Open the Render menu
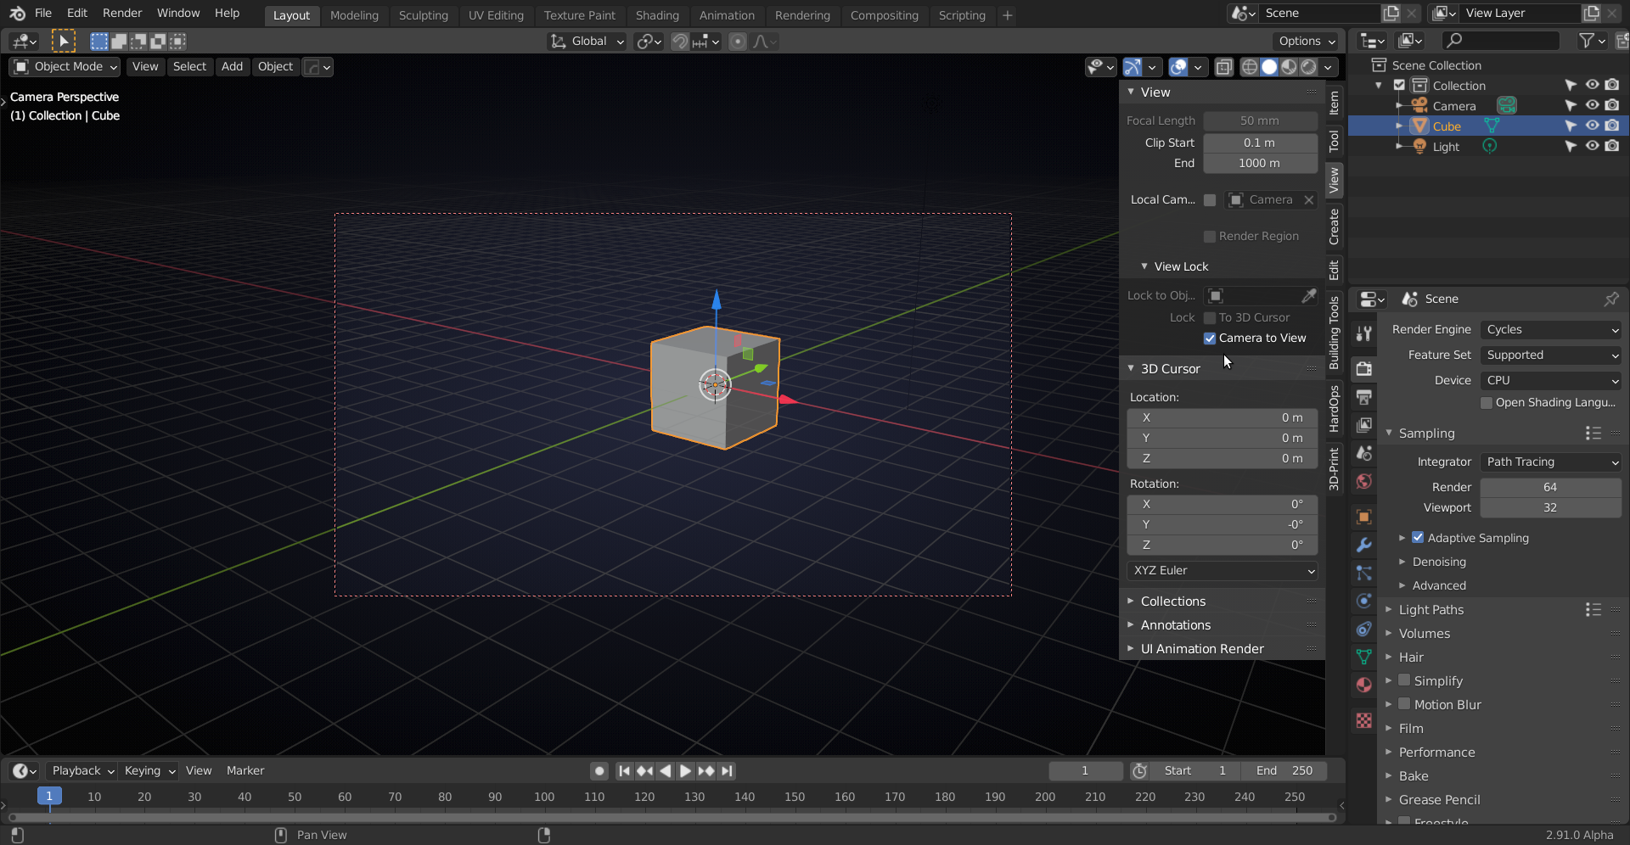The width and height of the screenshot is (1630, 845). pyautogui.click(x=122, y=13)
